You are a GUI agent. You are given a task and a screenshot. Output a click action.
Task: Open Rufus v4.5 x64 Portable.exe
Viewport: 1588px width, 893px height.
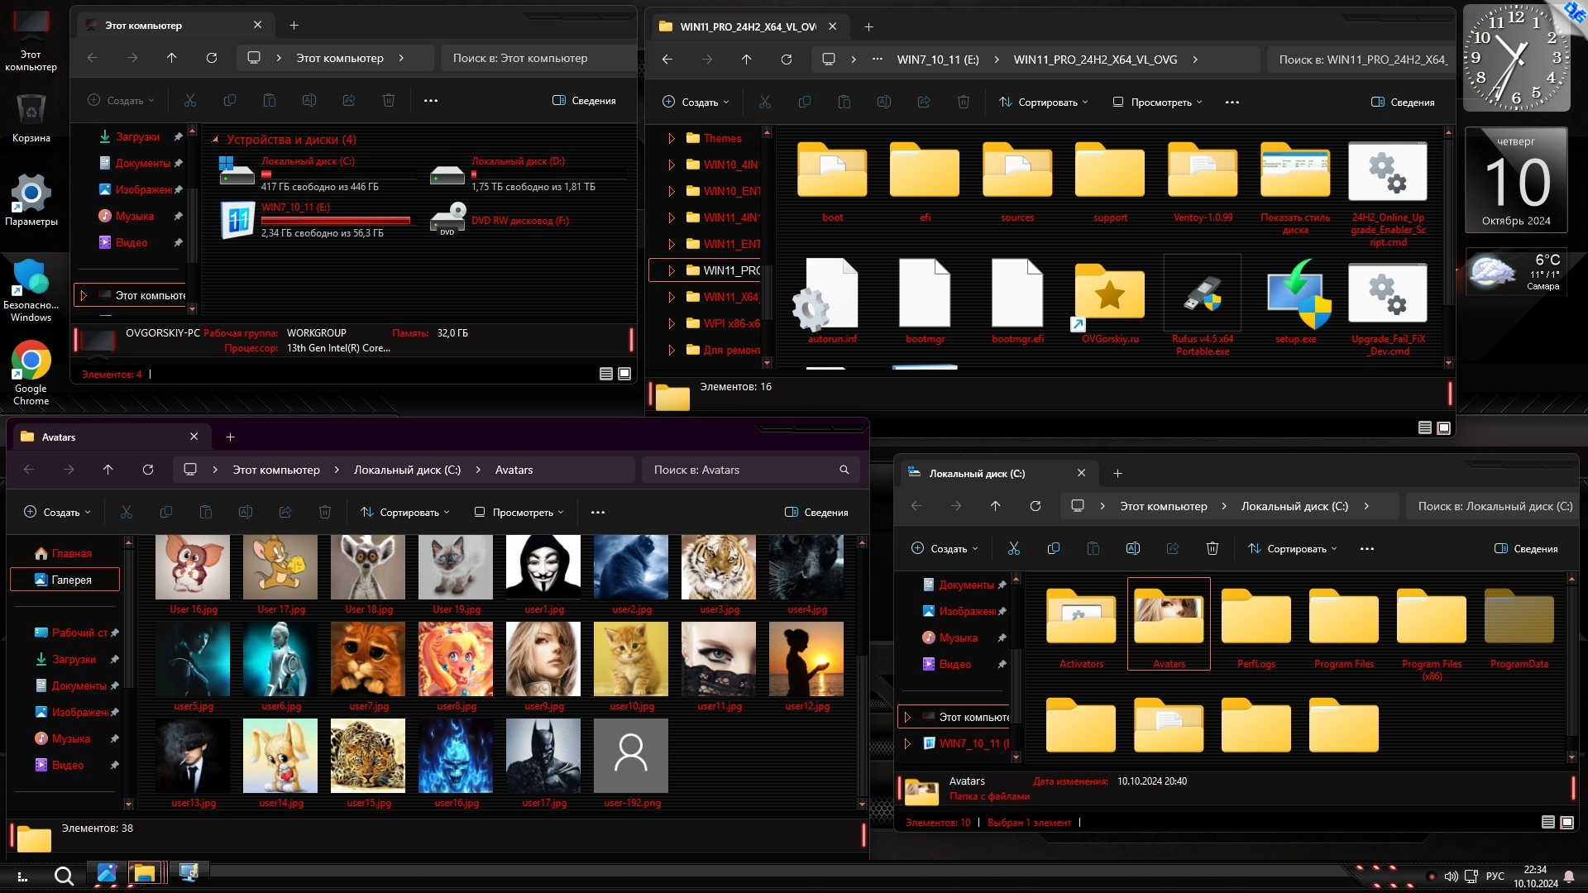point(1202,294)
